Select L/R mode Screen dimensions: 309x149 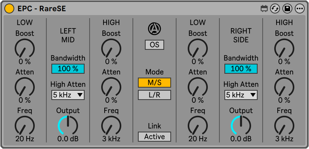(154, 95)
